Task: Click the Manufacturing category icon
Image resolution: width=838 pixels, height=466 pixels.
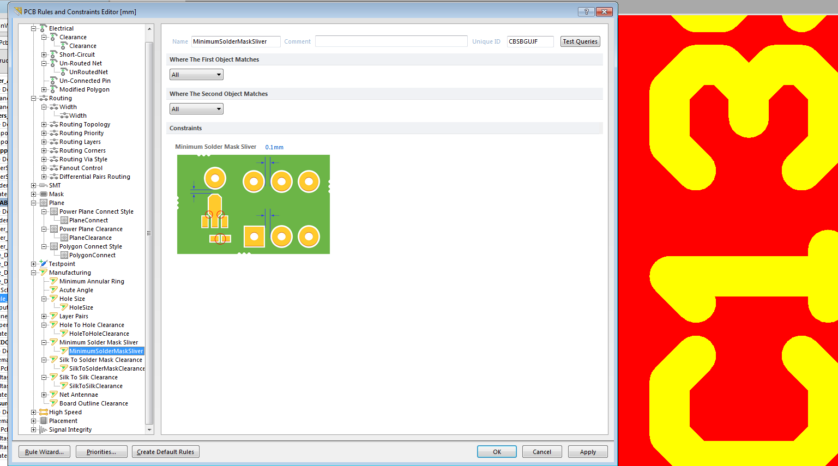Action: pos(44,273)
